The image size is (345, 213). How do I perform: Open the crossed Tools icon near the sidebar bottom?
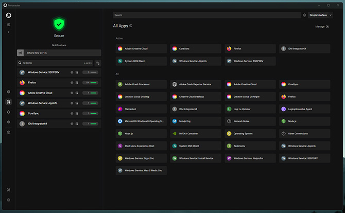click(x=9, y=190)
